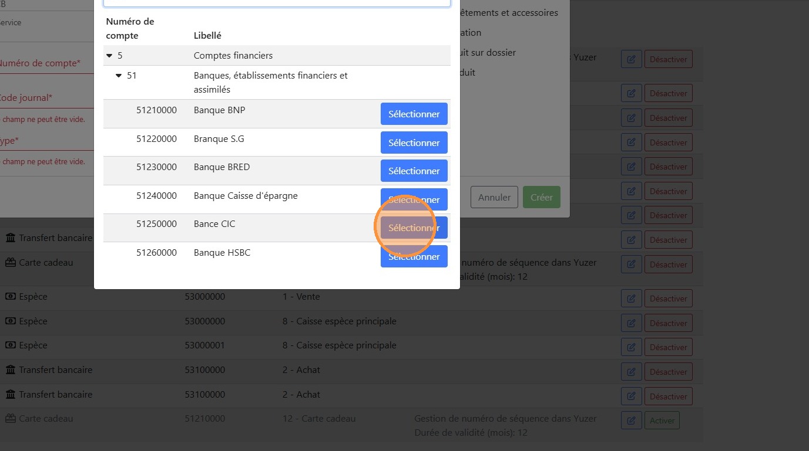Screen dimensions: 809x451
Task: Select account 51260000 Banque HSBC
Action: pyautogui.click(x=414, y=257)
